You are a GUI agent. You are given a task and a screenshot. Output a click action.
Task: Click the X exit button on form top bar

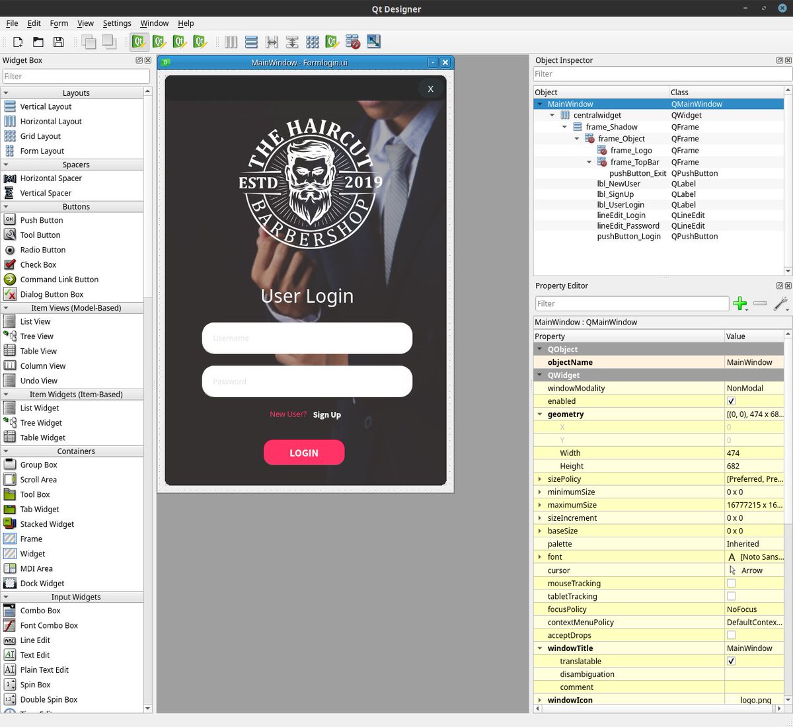(x=430, y=89)
